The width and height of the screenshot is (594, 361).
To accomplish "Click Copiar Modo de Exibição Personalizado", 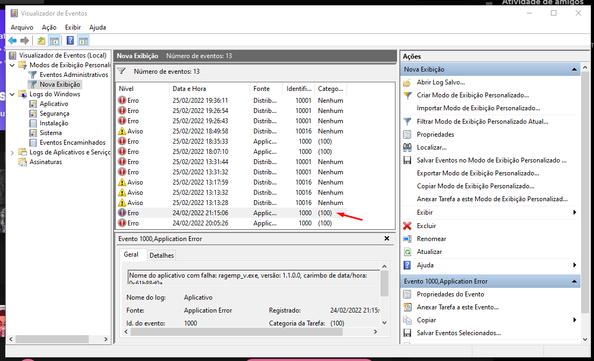I will point(476,186).
